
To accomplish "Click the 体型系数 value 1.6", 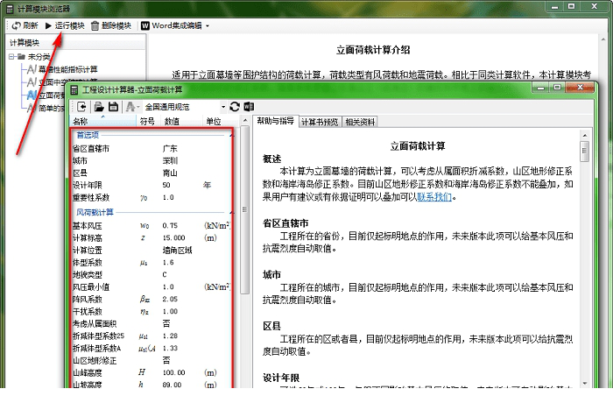I will tap(168, 263).
